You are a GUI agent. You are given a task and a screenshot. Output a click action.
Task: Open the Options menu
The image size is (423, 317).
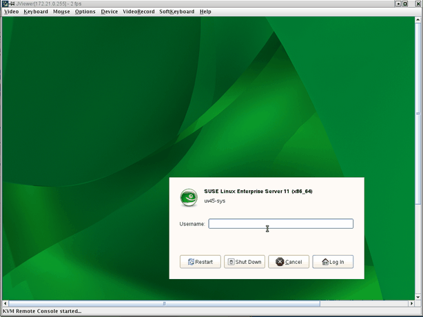85,12
